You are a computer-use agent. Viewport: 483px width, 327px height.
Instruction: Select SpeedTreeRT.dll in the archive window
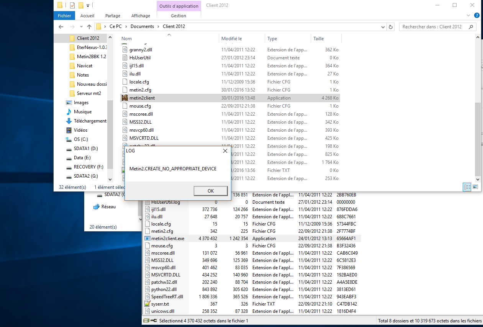coord(167,296)
